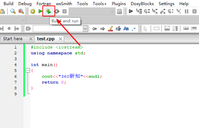Open the Build menu
The height and width of the screenshot is (128, 199).
[x=8, y=4]
